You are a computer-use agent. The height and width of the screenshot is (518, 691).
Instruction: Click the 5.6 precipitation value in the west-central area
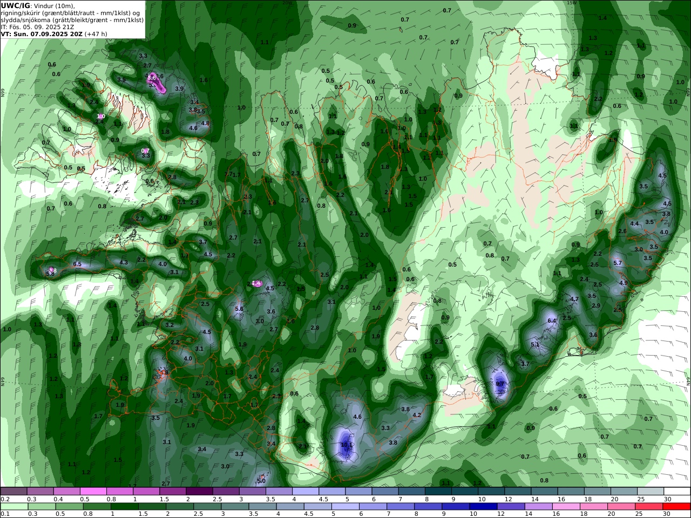[x=240, y=309]
